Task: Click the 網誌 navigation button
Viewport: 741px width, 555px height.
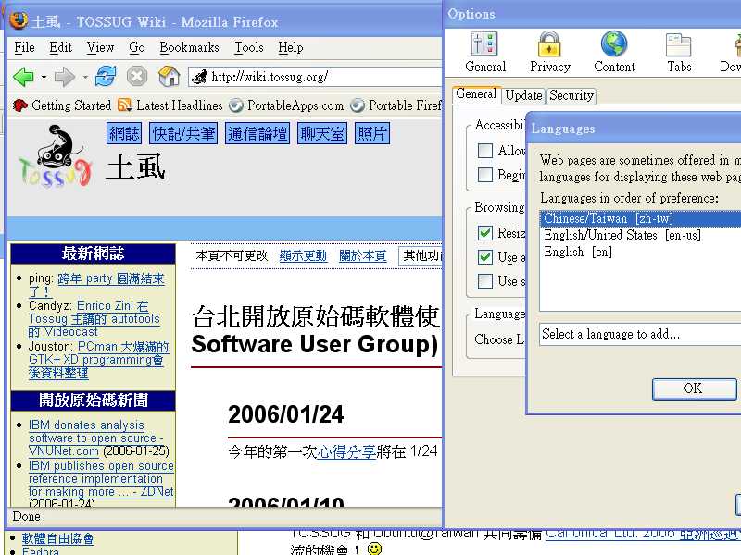Action: click(124, 133)
